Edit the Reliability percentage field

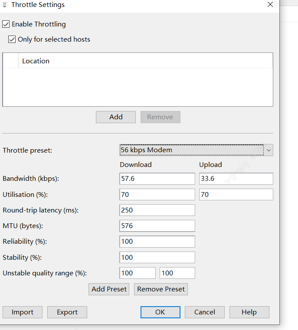point(157,242)
